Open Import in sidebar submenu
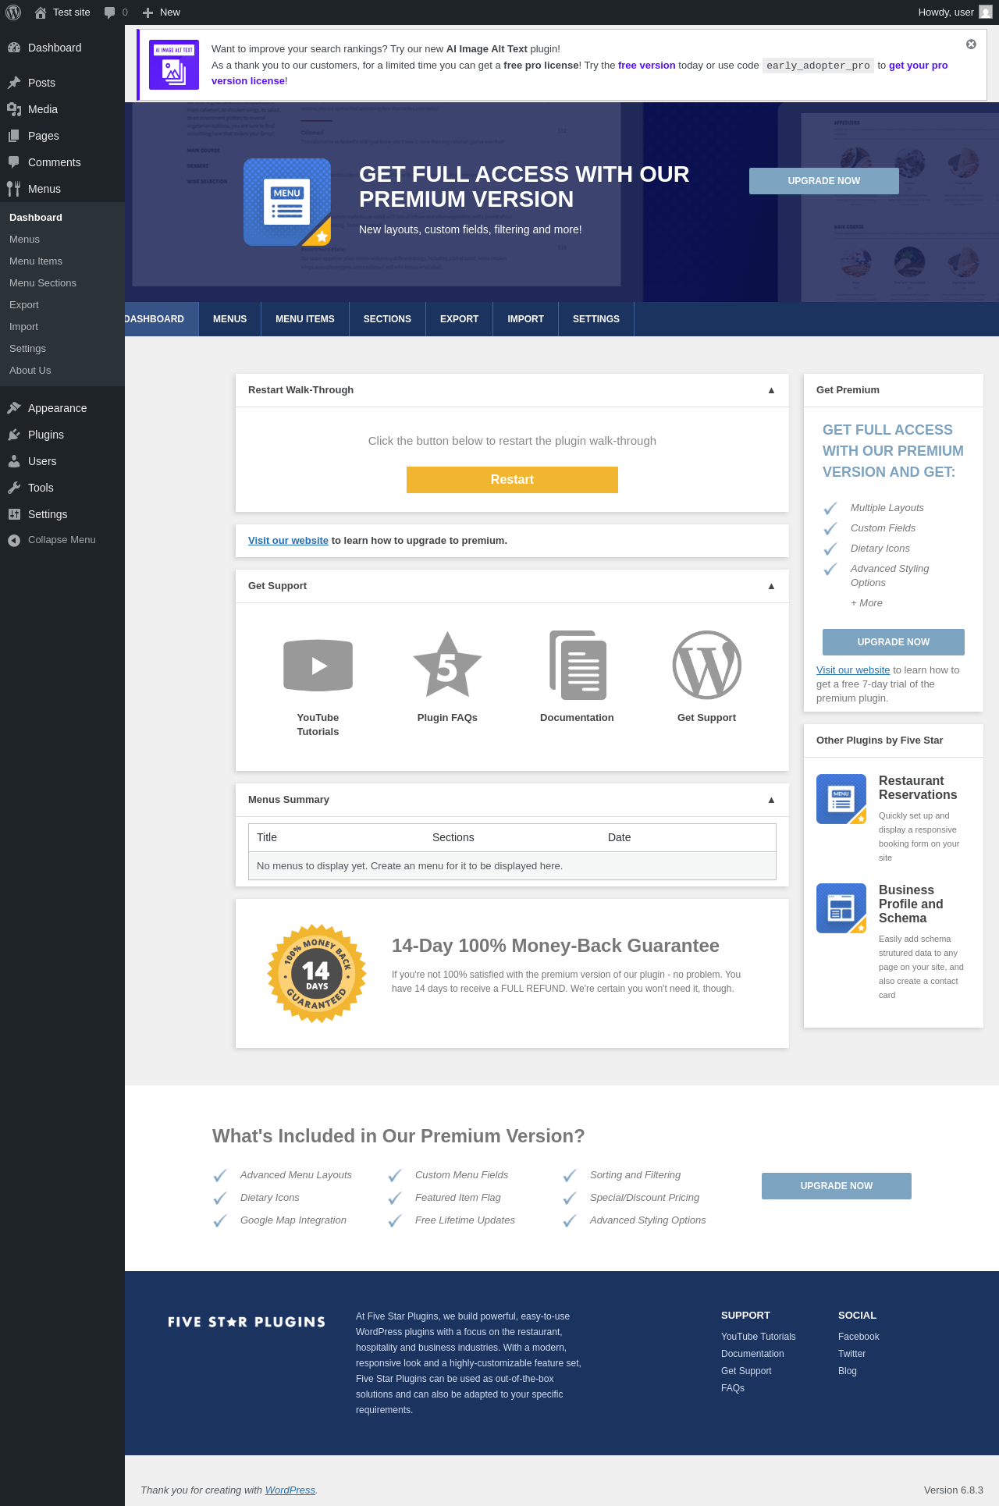Screen dimensions: 999x1506 [x=23, y=327]
